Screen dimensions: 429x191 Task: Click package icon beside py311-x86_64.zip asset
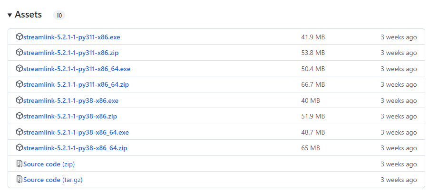19,84
